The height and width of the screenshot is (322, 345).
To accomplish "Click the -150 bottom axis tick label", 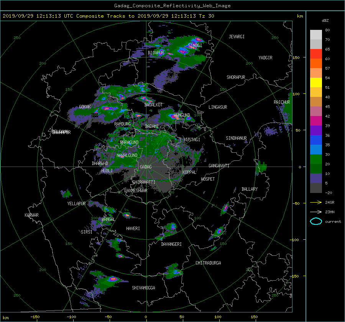I will tap(35, 317).
